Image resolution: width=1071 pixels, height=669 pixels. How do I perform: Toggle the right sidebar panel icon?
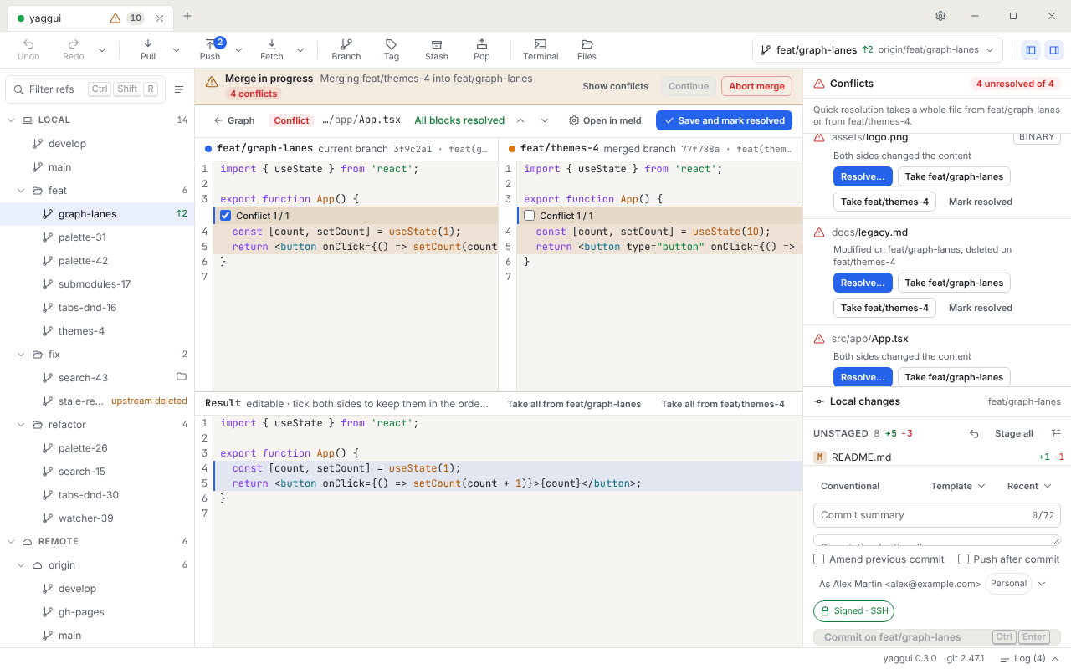click(1054, 50)
